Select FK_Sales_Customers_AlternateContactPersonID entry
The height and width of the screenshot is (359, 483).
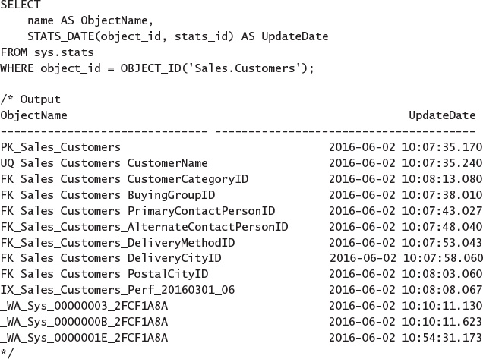pyautogui.click(x=144, y=227)
